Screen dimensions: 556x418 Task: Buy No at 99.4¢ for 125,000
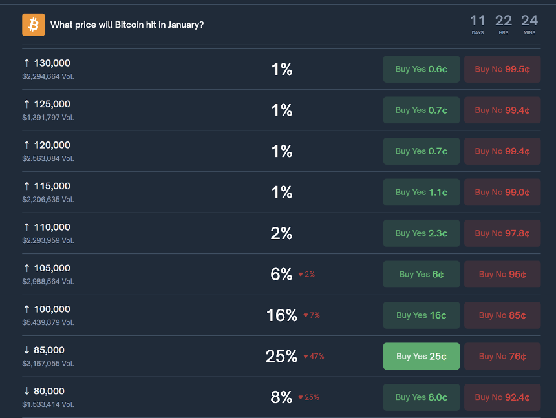pos(502,110)
